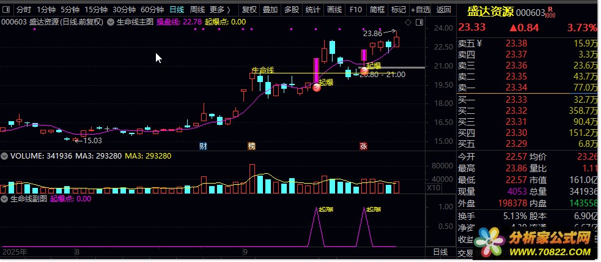Click the 张 marker icon below the candles

(x=363, y=146)
